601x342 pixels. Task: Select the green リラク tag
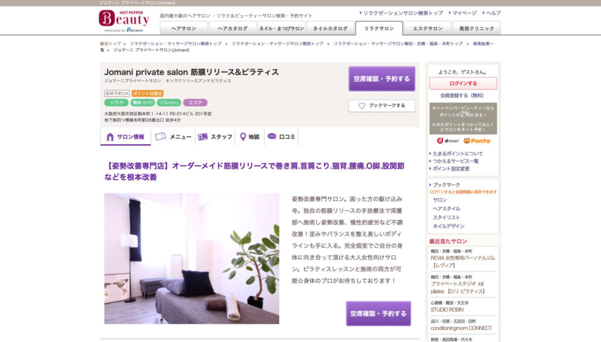(117, 103)
